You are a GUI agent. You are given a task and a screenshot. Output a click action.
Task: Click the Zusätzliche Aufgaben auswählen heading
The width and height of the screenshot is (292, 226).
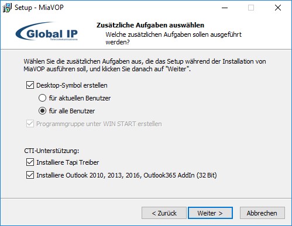coord(150,25)
